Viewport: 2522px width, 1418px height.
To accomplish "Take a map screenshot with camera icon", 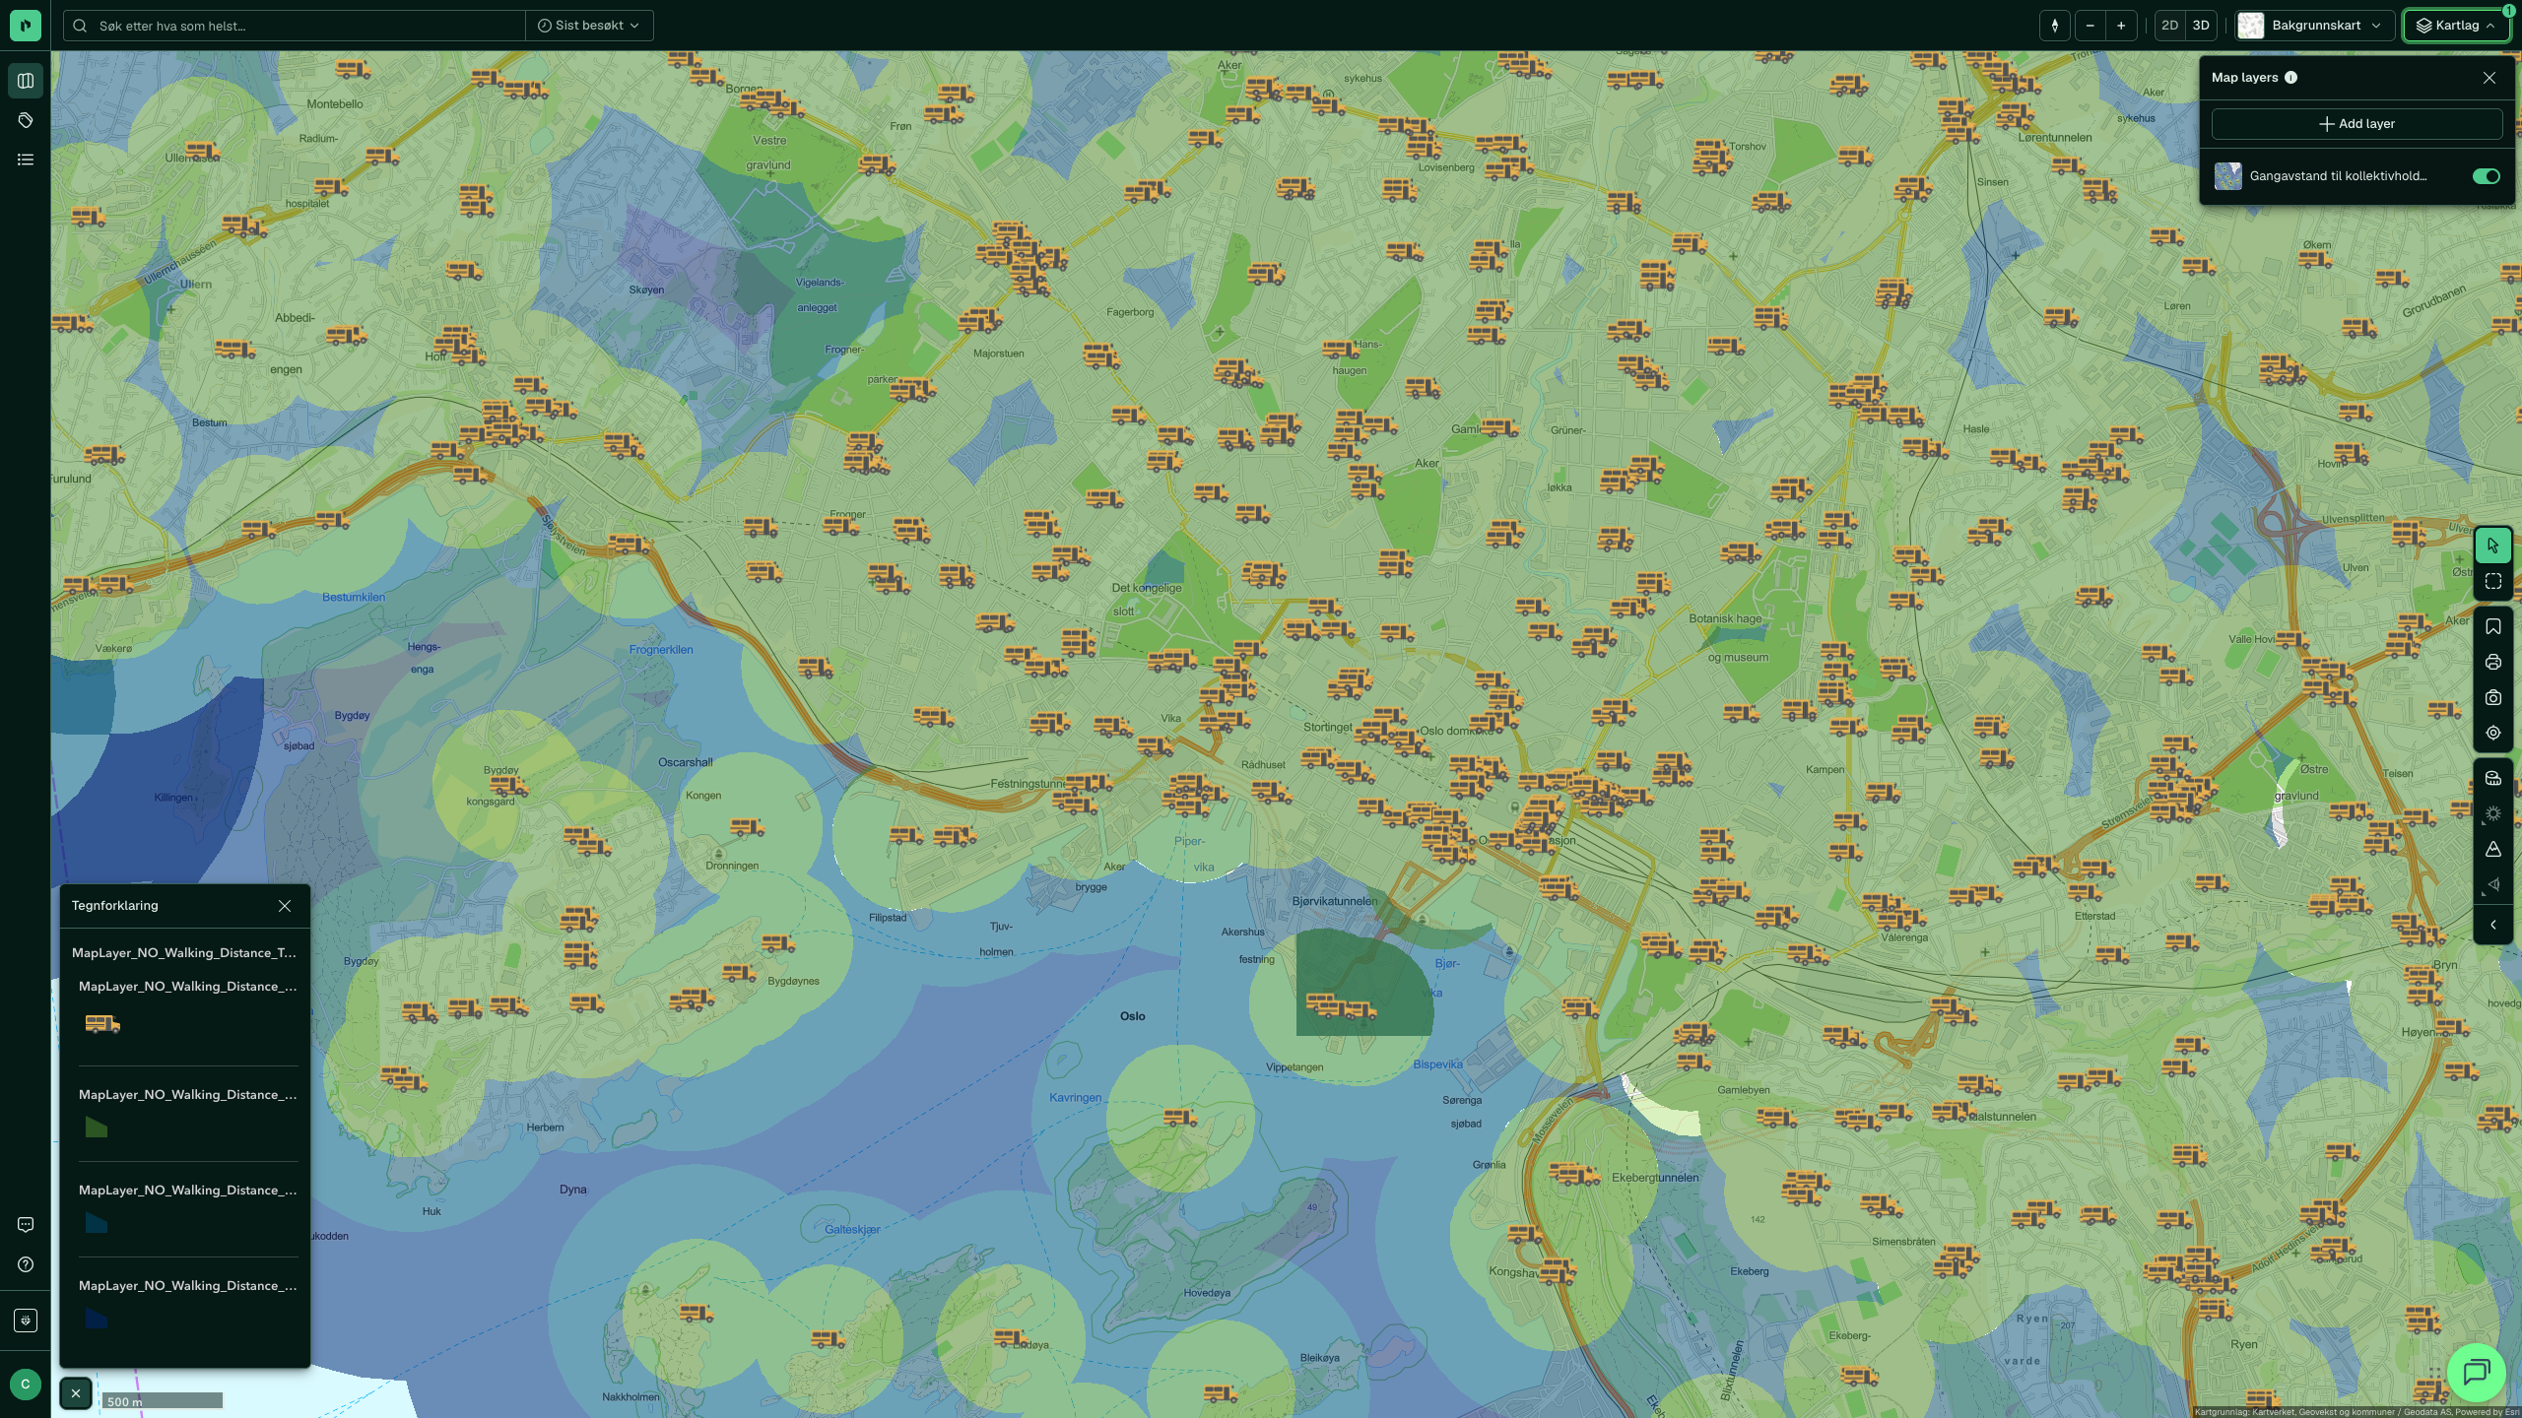I will point(2493,698).
